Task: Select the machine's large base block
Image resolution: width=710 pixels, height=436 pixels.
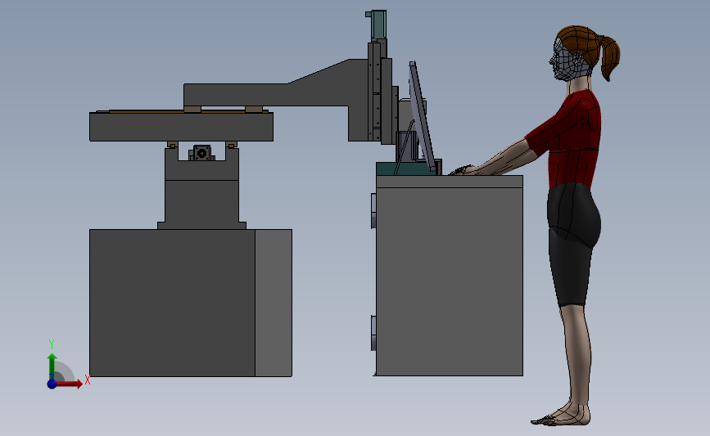Action: [172, 303]
